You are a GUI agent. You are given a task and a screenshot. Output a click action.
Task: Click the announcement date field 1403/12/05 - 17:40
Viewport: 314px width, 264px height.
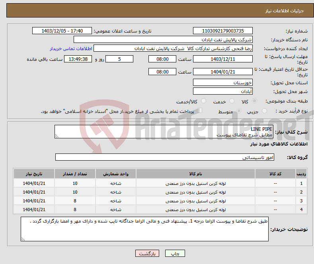point(62,31)
